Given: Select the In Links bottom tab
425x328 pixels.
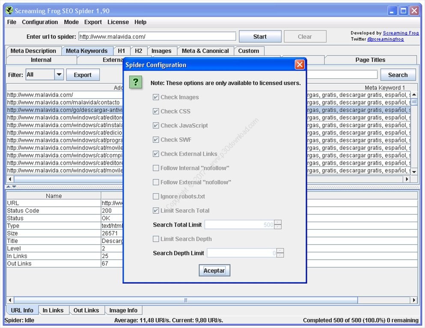Looking at the screenshot, I should (x=53, y=310).
